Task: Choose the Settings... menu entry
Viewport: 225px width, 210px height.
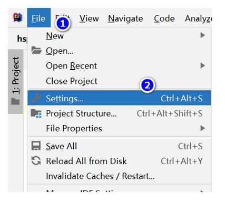Action: pos(119,98)
